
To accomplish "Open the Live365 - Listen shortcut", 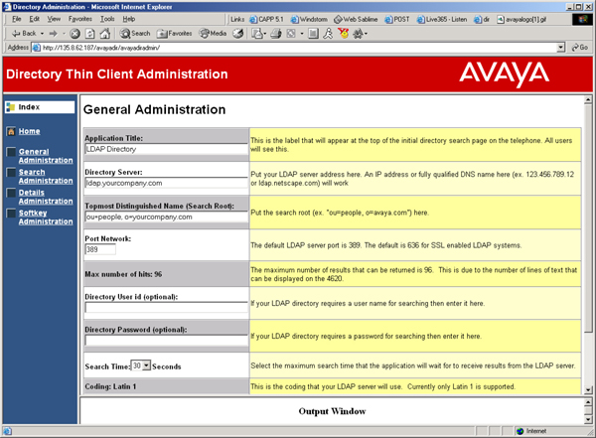I will (x=442, y=20).
